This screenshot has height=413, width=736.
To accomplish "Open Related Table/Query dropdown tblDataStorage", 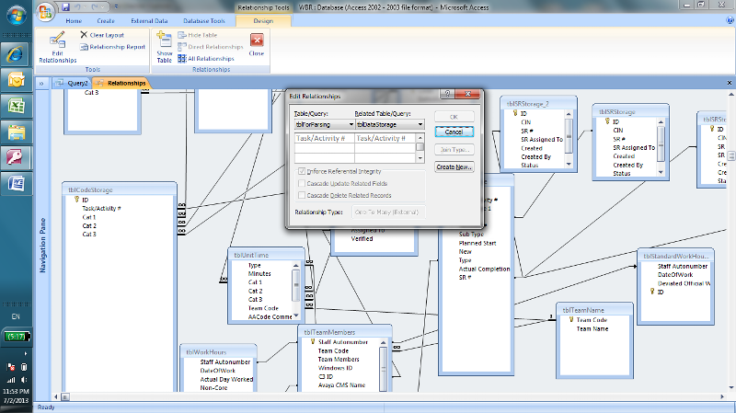I will click(420, 125).
